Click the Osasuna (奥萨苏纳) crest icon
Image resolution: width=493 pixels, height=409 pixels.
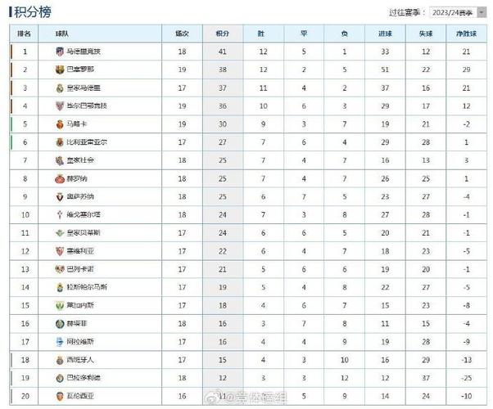pos(60,196)
